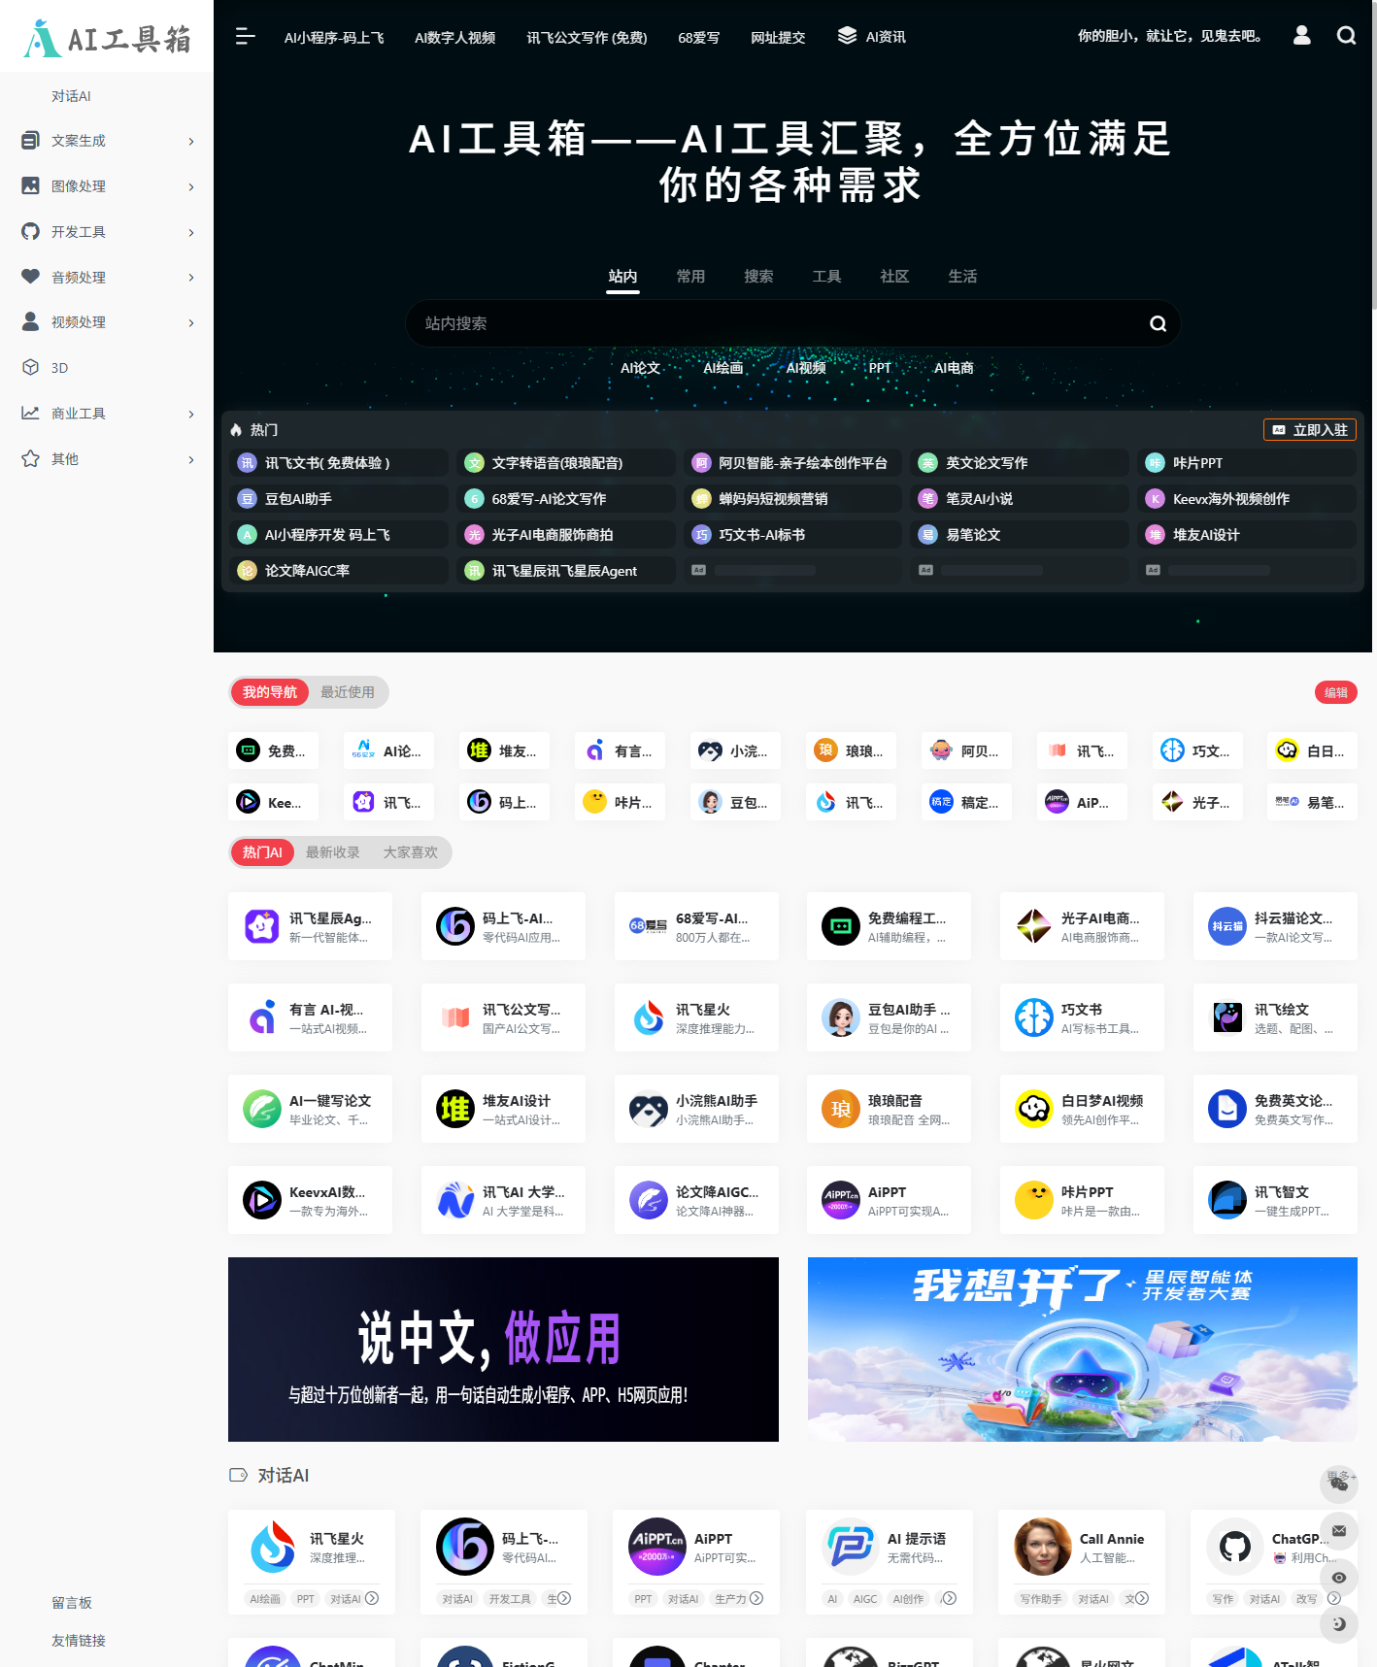The height and width of the screenshot is (1667, 1377).
Task: Click the floating email icon button
Action: (1339, 1531)
